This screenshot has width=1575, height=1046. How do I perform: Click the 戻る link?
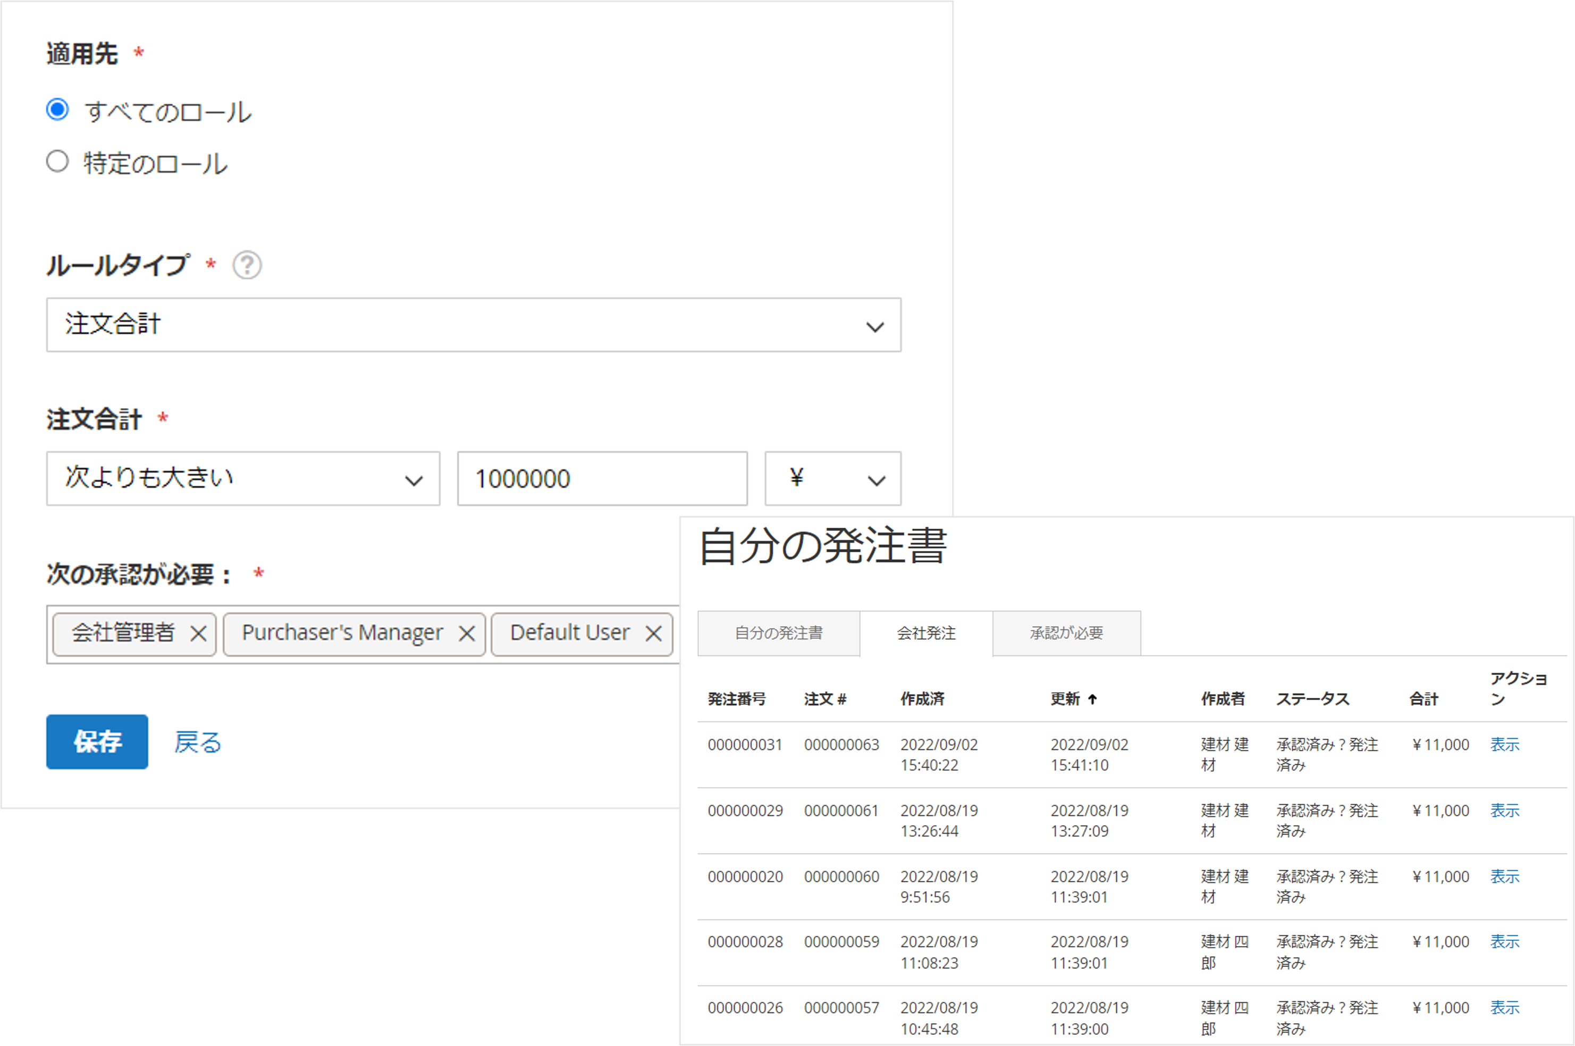(197, 743)
